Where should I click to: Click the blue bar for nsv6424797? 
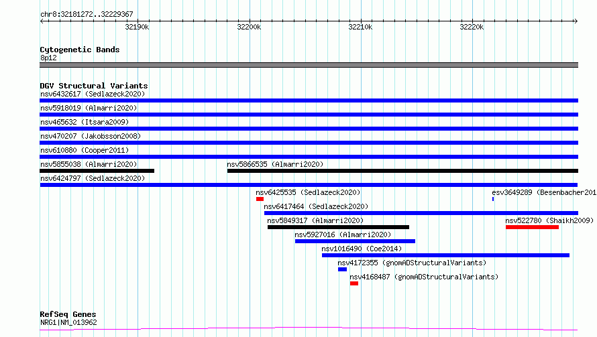tap(309, 185)
